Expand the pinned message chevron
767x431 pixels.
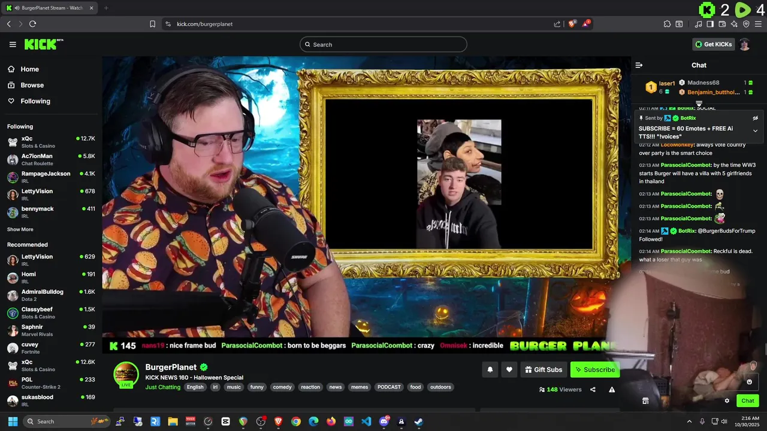(755, 130)
